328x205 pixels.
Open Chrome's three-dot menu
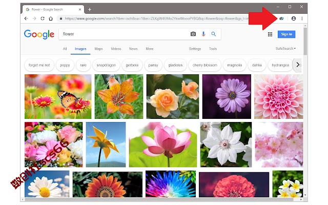[302, 18]
